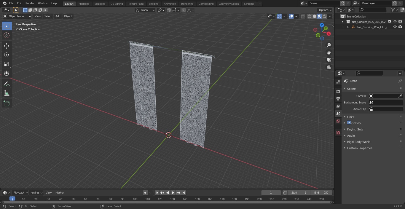The height and width of the screenshot is (209, 405).
Task: Select the Add Cube tool
Action: tap(7, 103)
